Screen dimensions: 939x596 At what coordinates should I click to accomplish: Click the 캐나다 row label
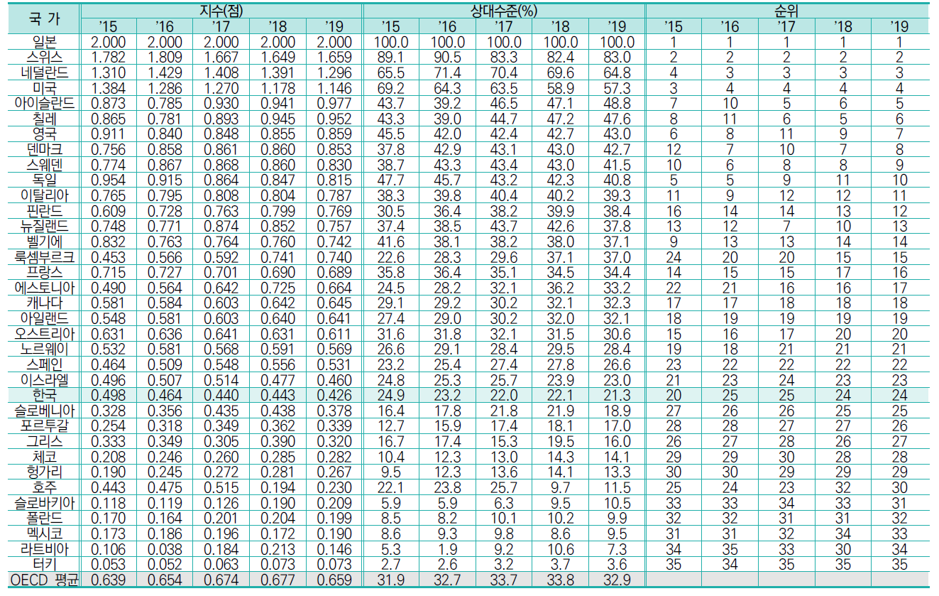pos(44,303)
